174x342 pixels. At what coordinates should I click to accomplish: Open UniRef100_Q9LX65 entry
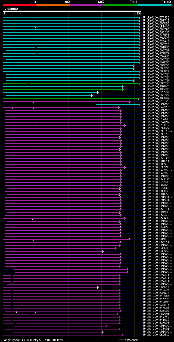point(156,68)
